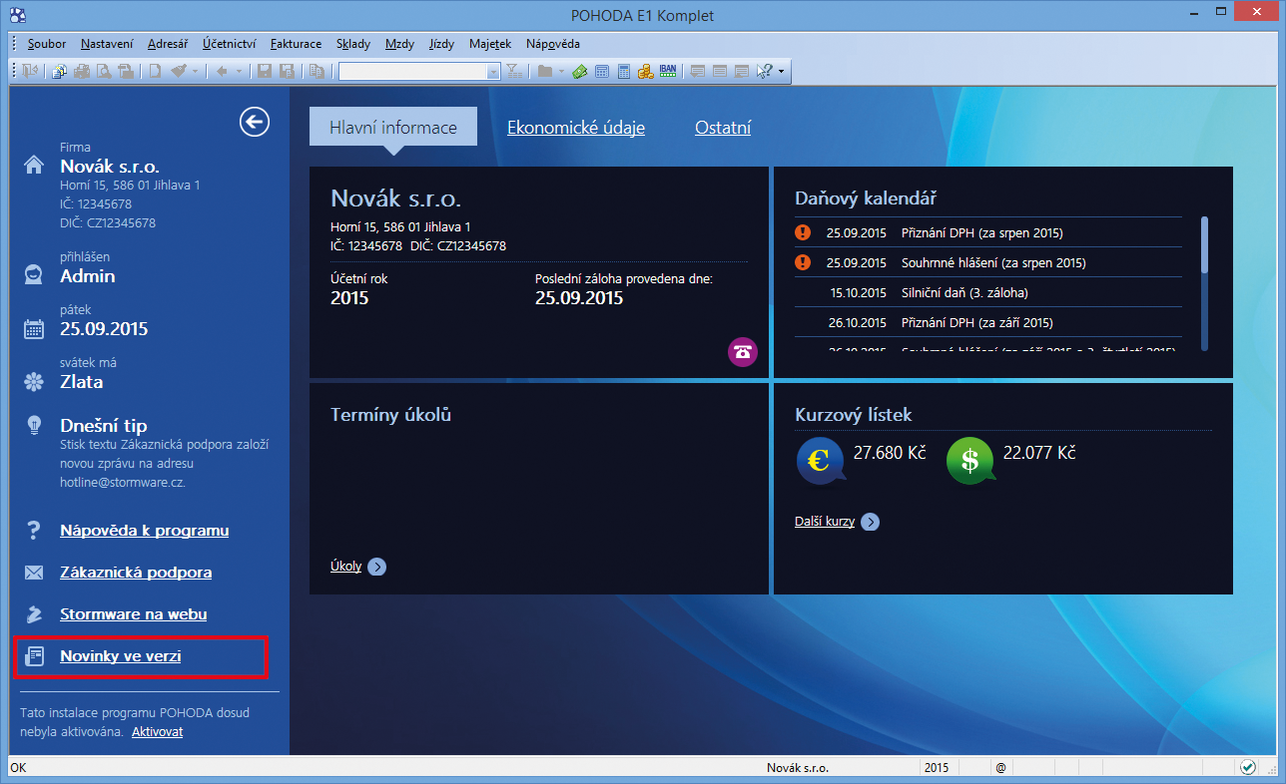The width and height of the screenshot is (1286, 784).
Task: Click the arrow icon next to Úkoly
Action: 376,567
